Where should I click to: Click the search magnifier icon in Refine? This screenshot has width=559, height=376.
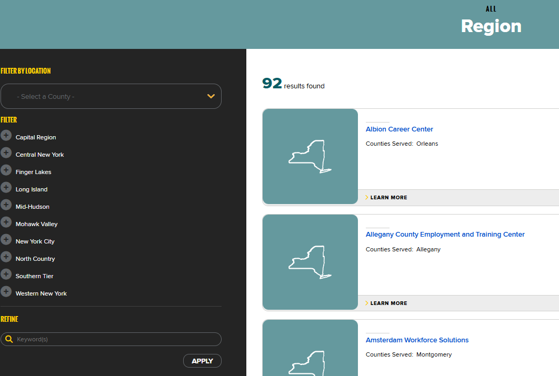click(9, 339)
